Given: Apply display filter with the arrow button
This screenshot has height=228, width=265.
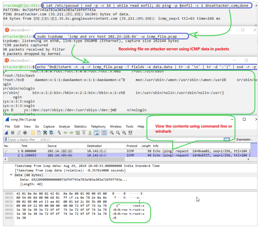Looking at the screenshot, I should 227,139.
